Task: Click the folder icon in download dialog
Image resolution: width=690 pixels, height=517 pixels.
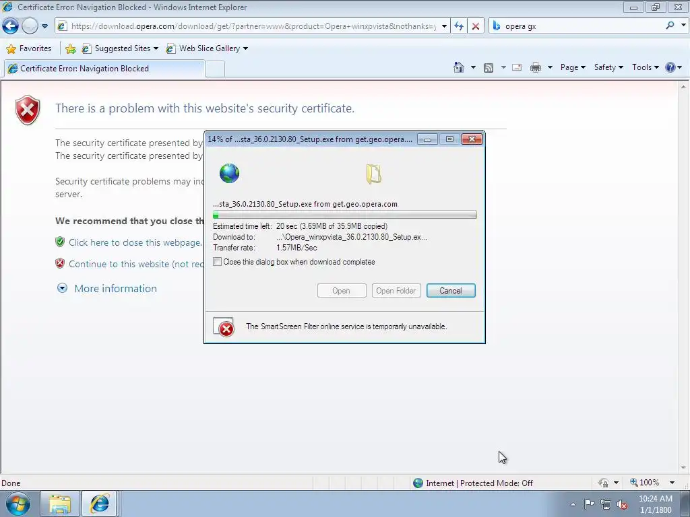Action: coord(373,174)
